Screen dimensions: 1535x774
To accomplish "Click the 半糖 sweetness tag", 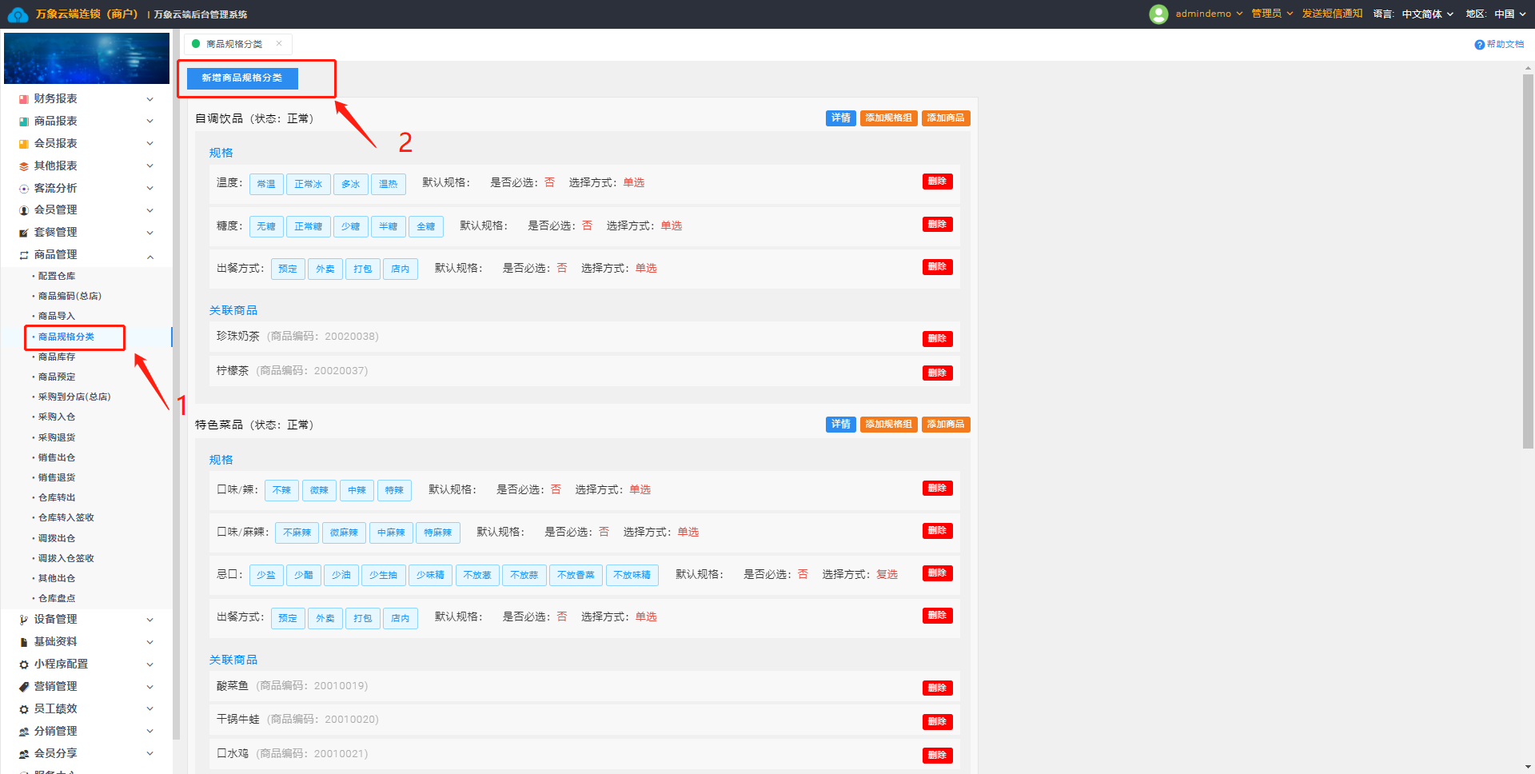I will 389,227.
